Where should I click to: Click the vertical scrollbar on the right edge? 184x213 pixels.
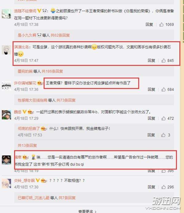[182, 107]
